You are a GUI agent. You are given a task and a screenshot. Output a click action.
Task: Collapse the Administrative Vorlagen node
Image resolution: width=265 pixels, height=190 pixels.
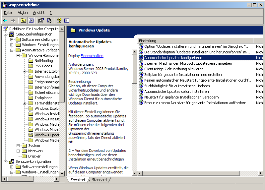pyautogui.click(x=12, y=50)
